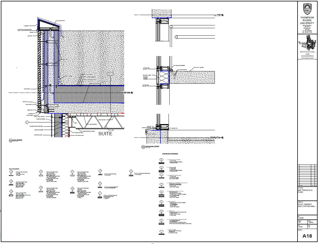Click the Roof Terrace detail title marker
Image resolution: width=319 pixels, height=244 pixels.
tap(11, 140)
